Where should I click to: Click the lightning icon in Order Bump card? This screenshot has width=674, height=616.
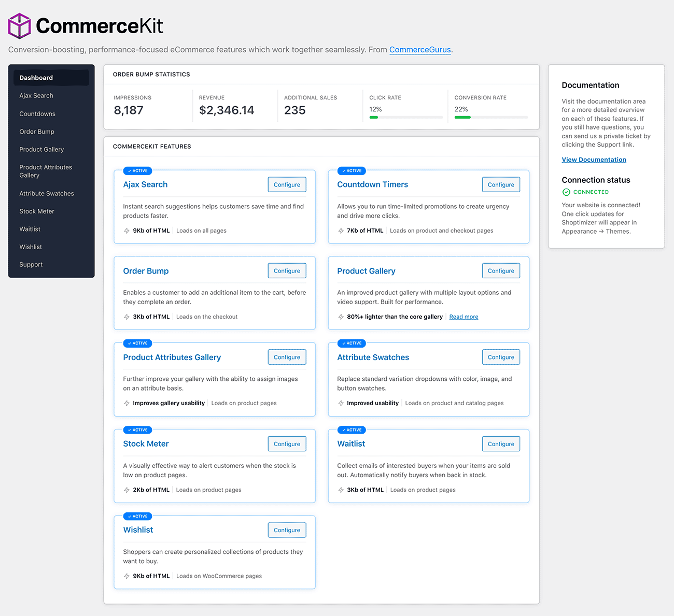click(x=127, y=317)
